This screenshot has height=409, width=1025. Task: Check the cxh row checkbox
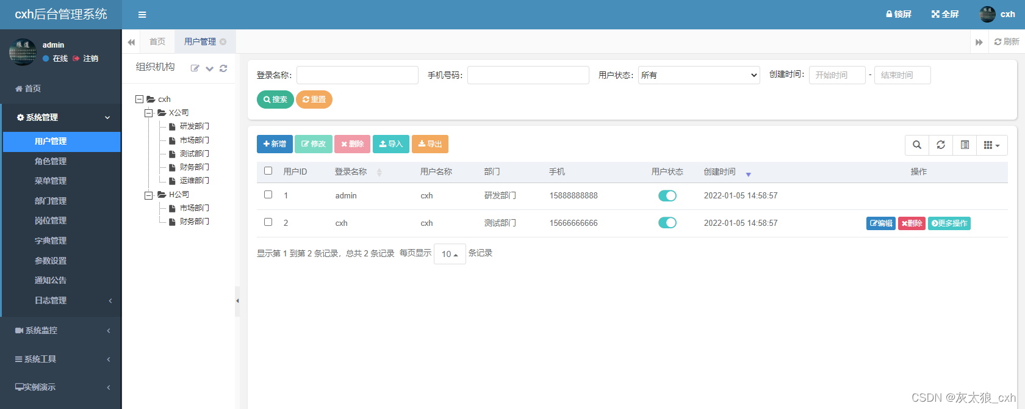coord(268,222)
